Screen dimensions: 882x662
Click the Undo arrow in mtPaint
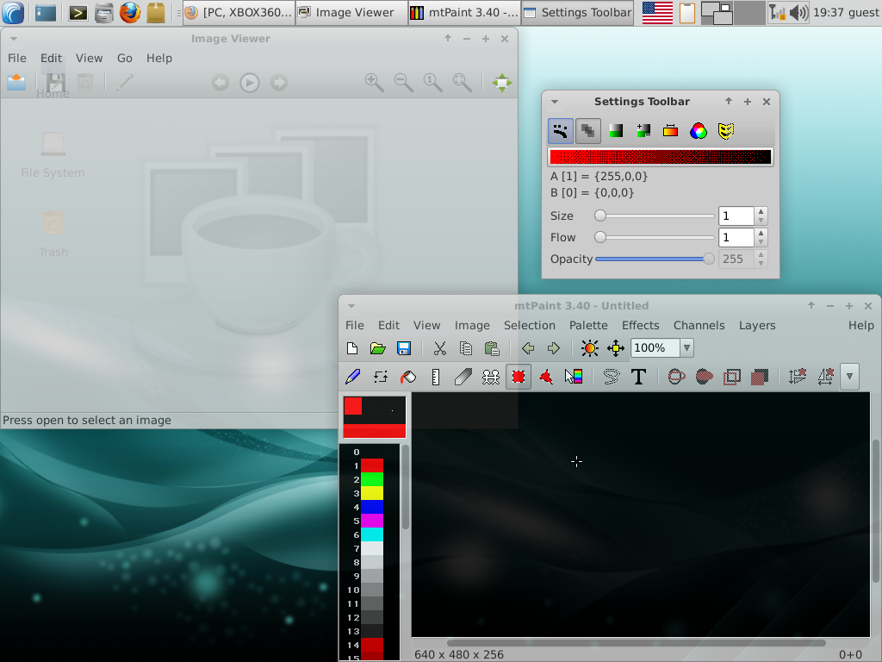pos(528,348)
